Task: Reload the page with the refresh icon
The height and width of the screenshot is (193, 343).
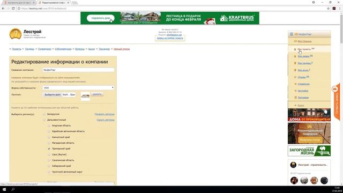Action: coord(13,9)
